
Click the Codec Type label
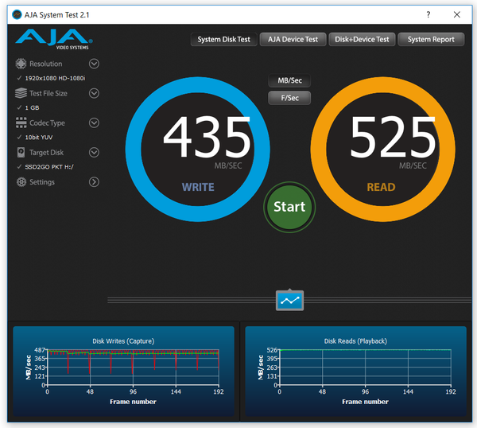47,123
